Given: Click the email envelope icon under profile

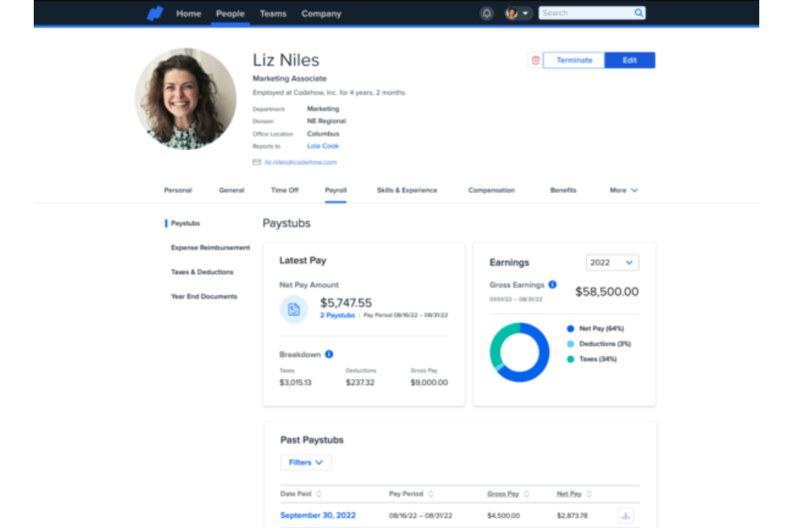Looking at the screenshot, I should (257, 162).
